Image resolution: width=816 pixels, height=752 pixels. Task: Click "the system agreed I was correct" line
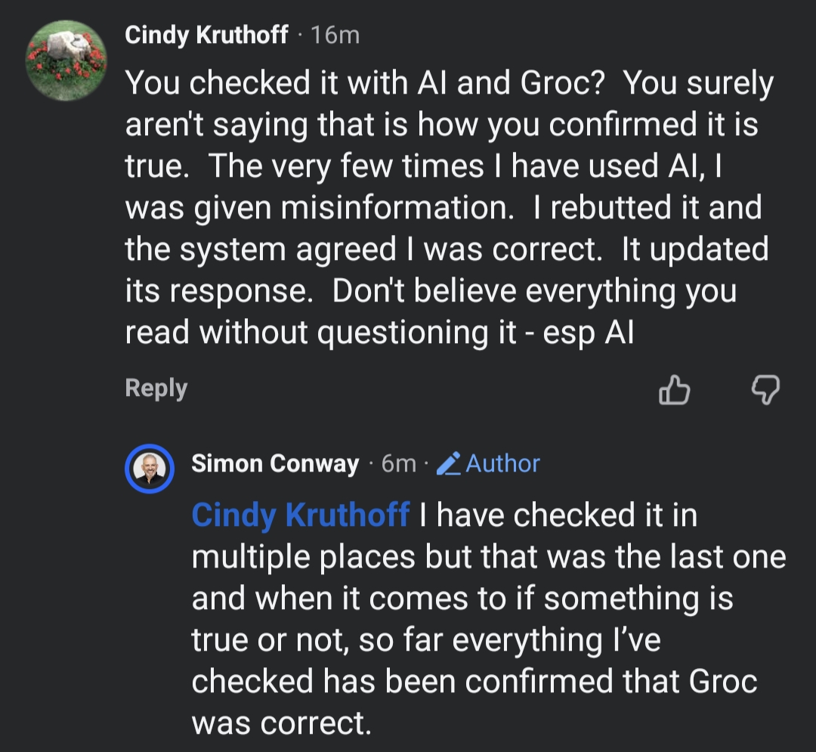point(446,249)
